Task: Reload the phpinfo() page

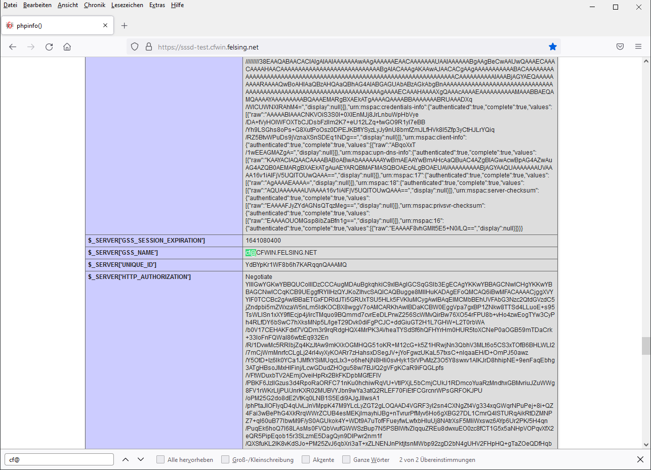Action: [x=49, y=46]
